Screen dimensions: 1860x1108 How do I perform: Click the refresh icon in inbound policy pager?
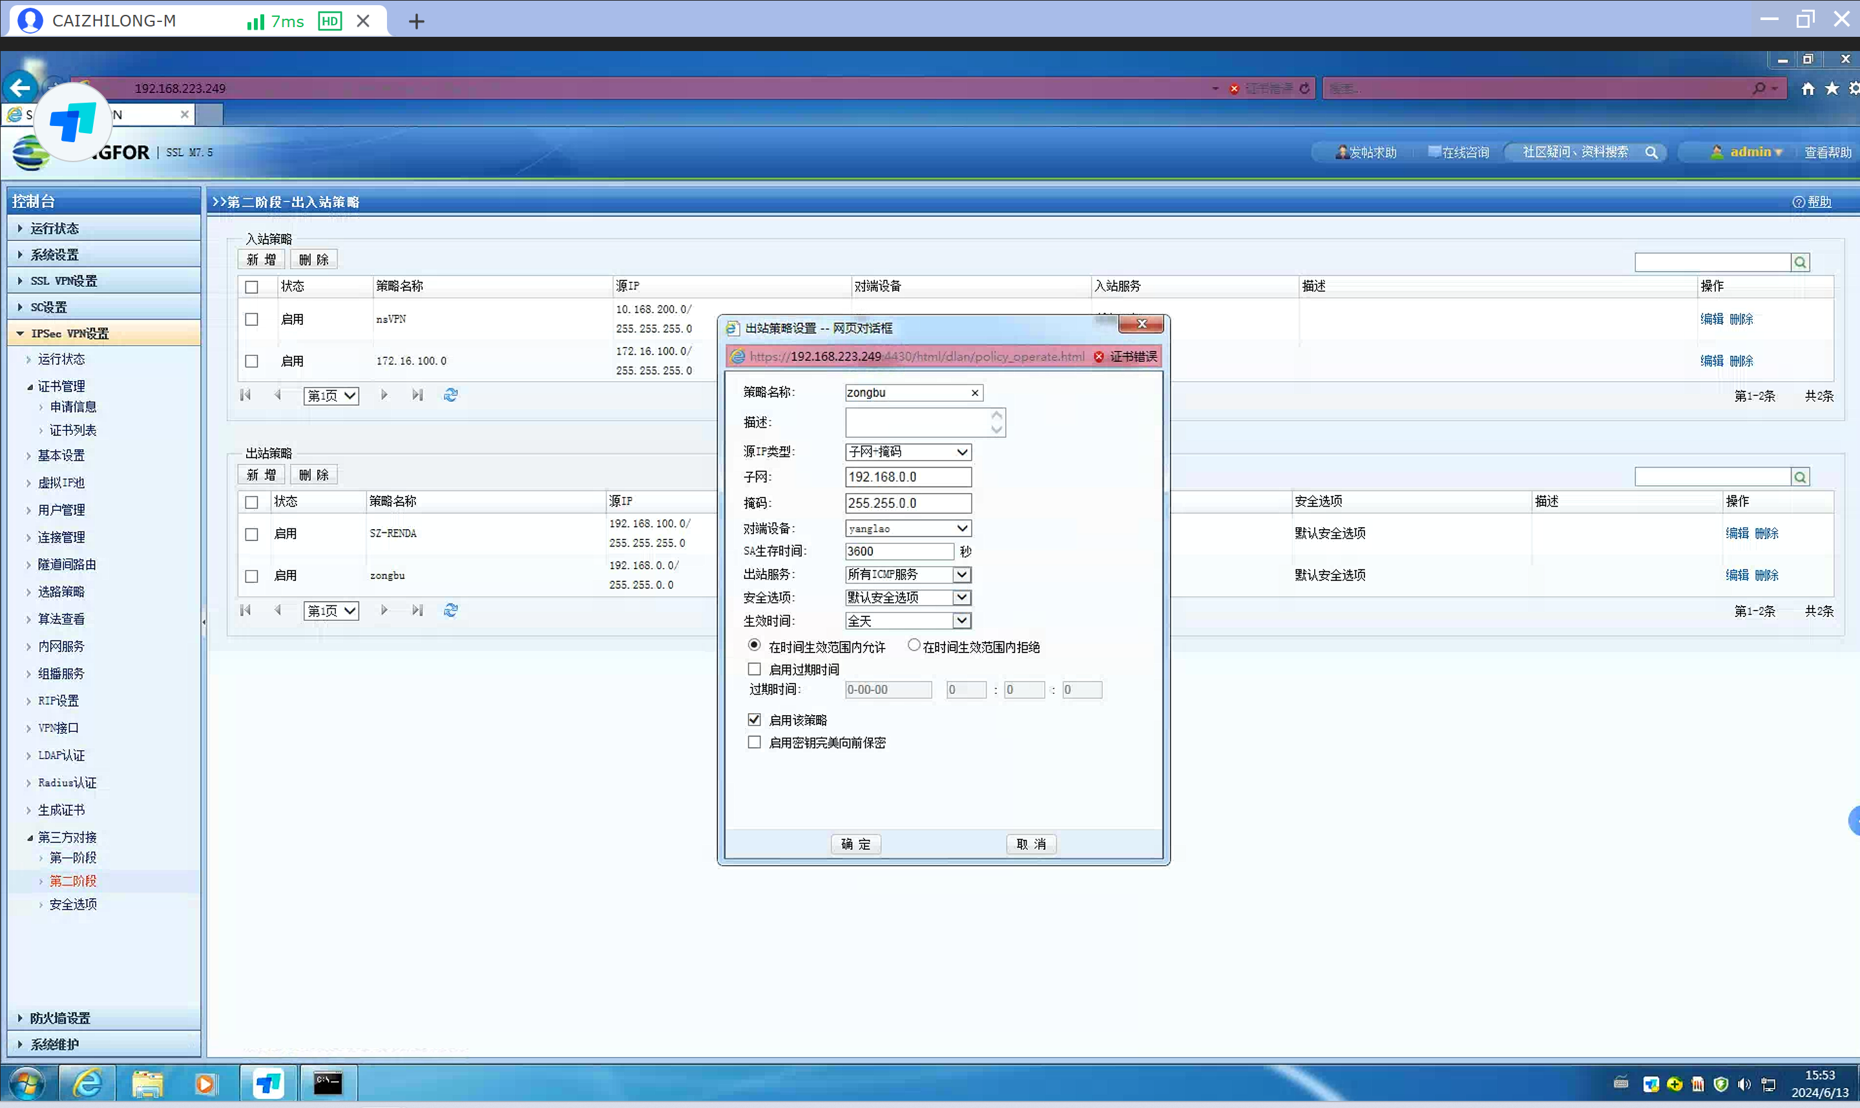tap(450, 395)
